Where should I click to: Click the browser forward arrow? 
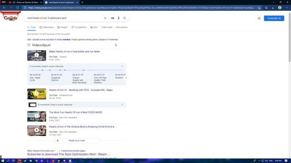click(11, 8)
